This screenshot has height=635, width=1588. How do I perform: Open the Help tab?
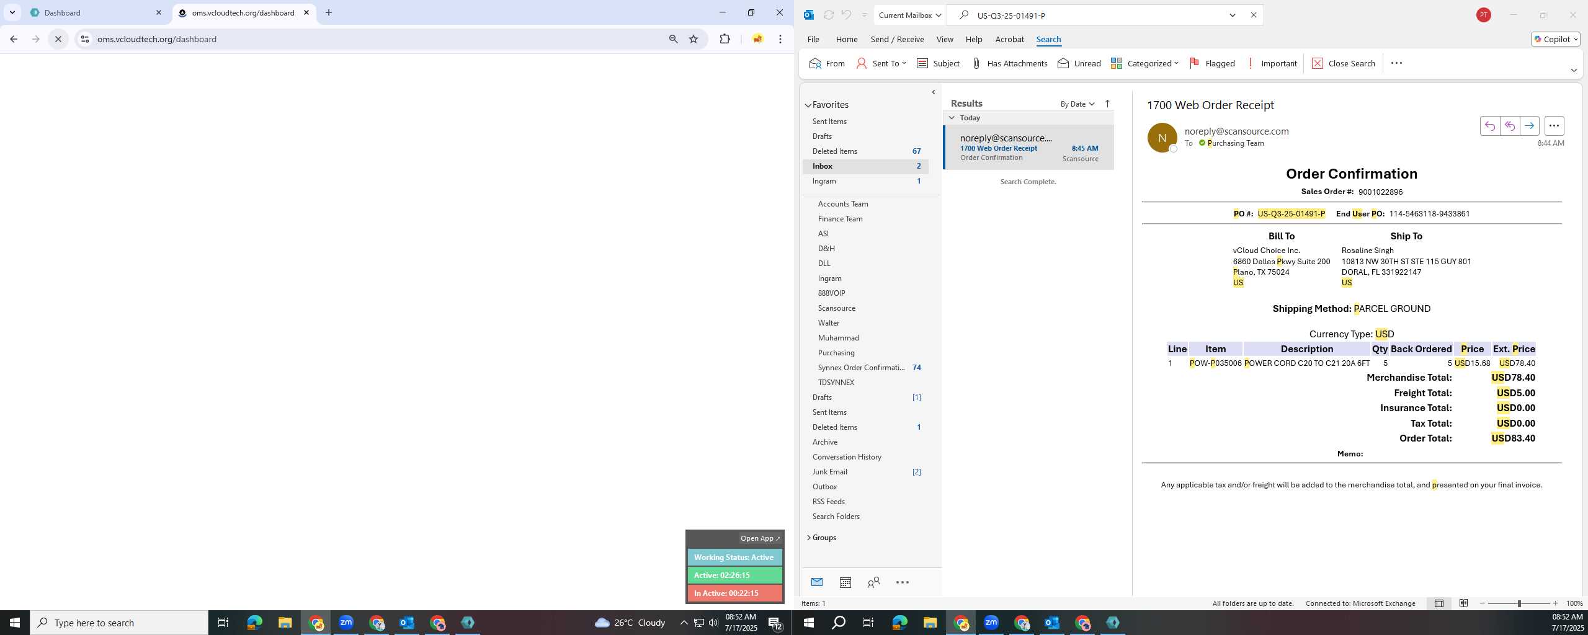click(973, 39)
